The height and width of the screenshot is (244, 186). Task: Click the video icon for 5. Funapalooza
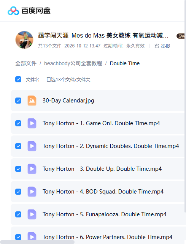(x=32, y=214)
